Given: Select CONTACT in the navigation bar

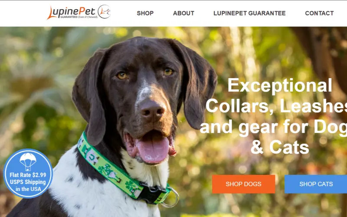Looking at the screenshot, I should click(x=319, y=13).
